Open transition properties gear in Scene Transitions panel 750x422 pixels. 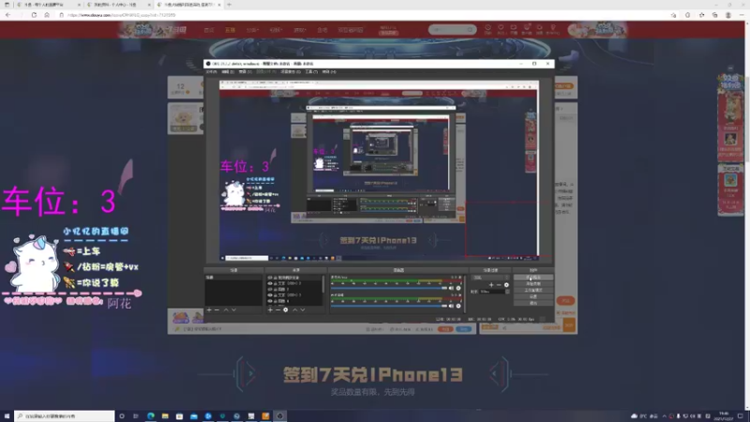(x=506, y=285)
